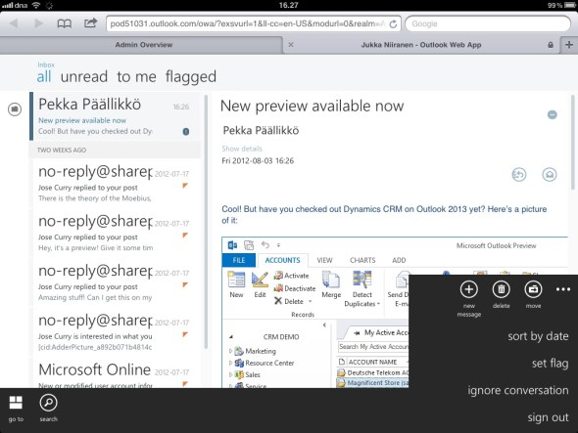Filter inbox by to me
This screenshot has height=433, width=578.
[136, 76]
